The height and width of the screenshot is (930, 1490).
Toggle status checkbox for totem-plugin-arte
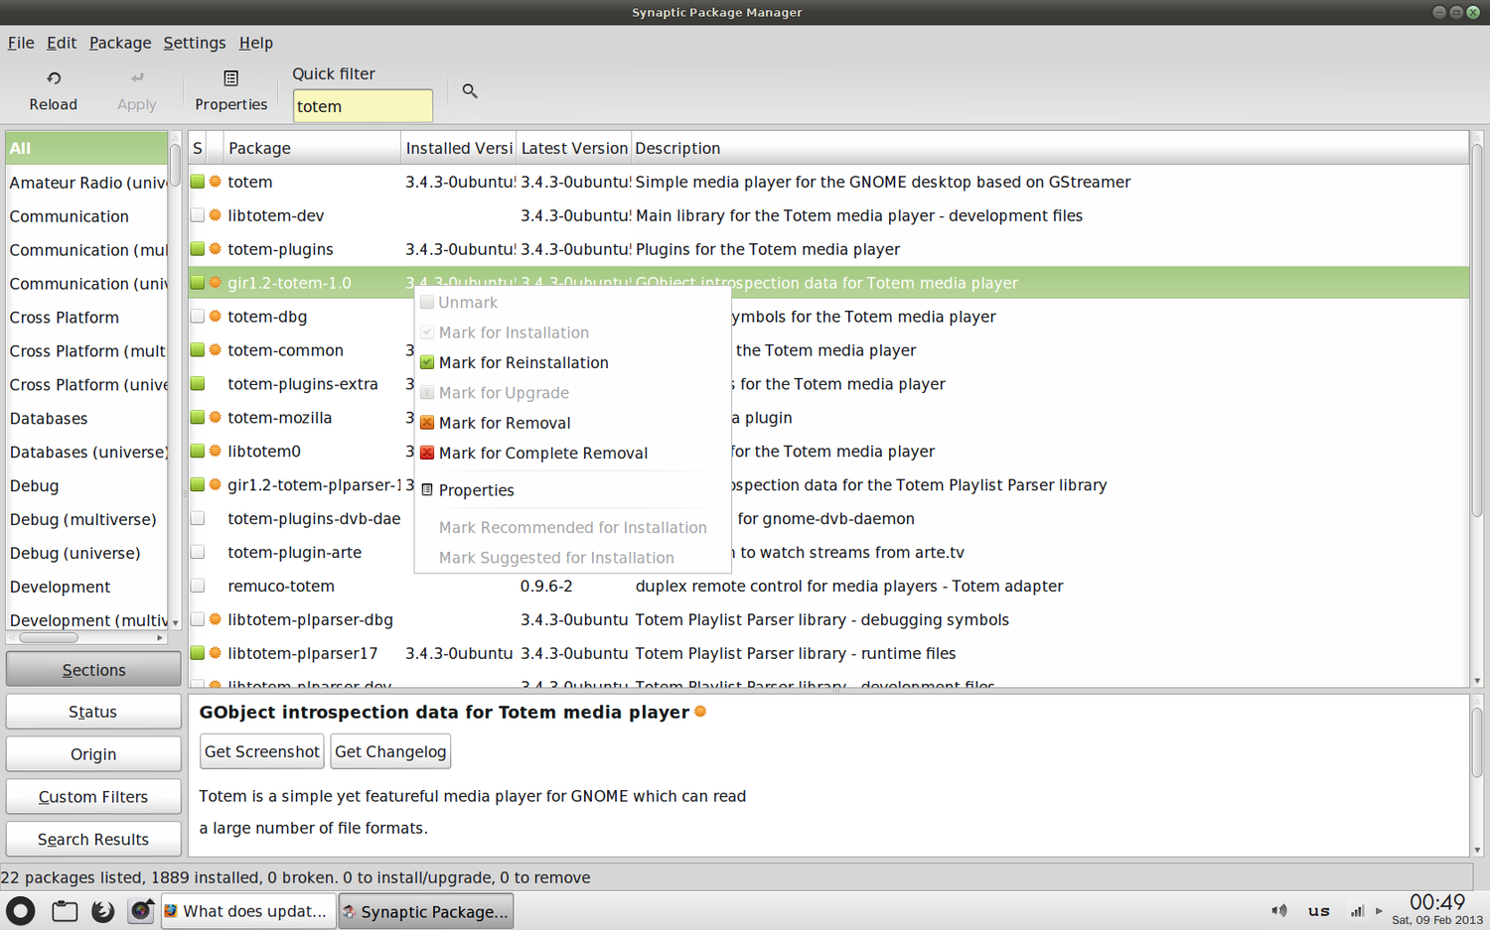tap(198, 552)
